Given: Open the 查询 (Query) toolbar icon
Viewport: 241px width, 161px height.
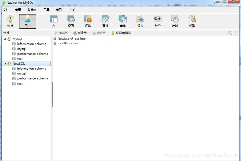Looking at the screenshot, I should click(123, 21).
